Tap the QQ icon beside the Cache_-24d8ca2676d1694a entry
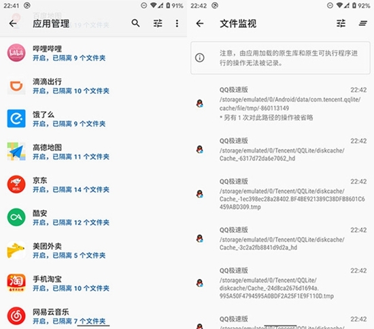This screenshot has width=374, height=329. [200, 283]
